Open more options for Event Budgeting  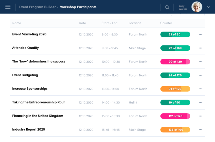click(200, 75)
